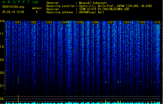Click the 0.6 kHz frequency axis label
The height and width of the screenshot is (104, 163).
pos(2,99)
